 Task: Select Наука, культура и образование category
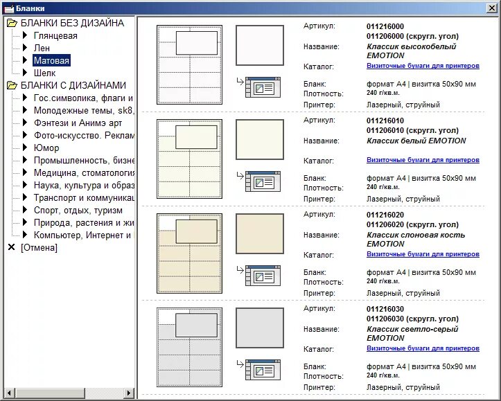(x=84, y=185)
